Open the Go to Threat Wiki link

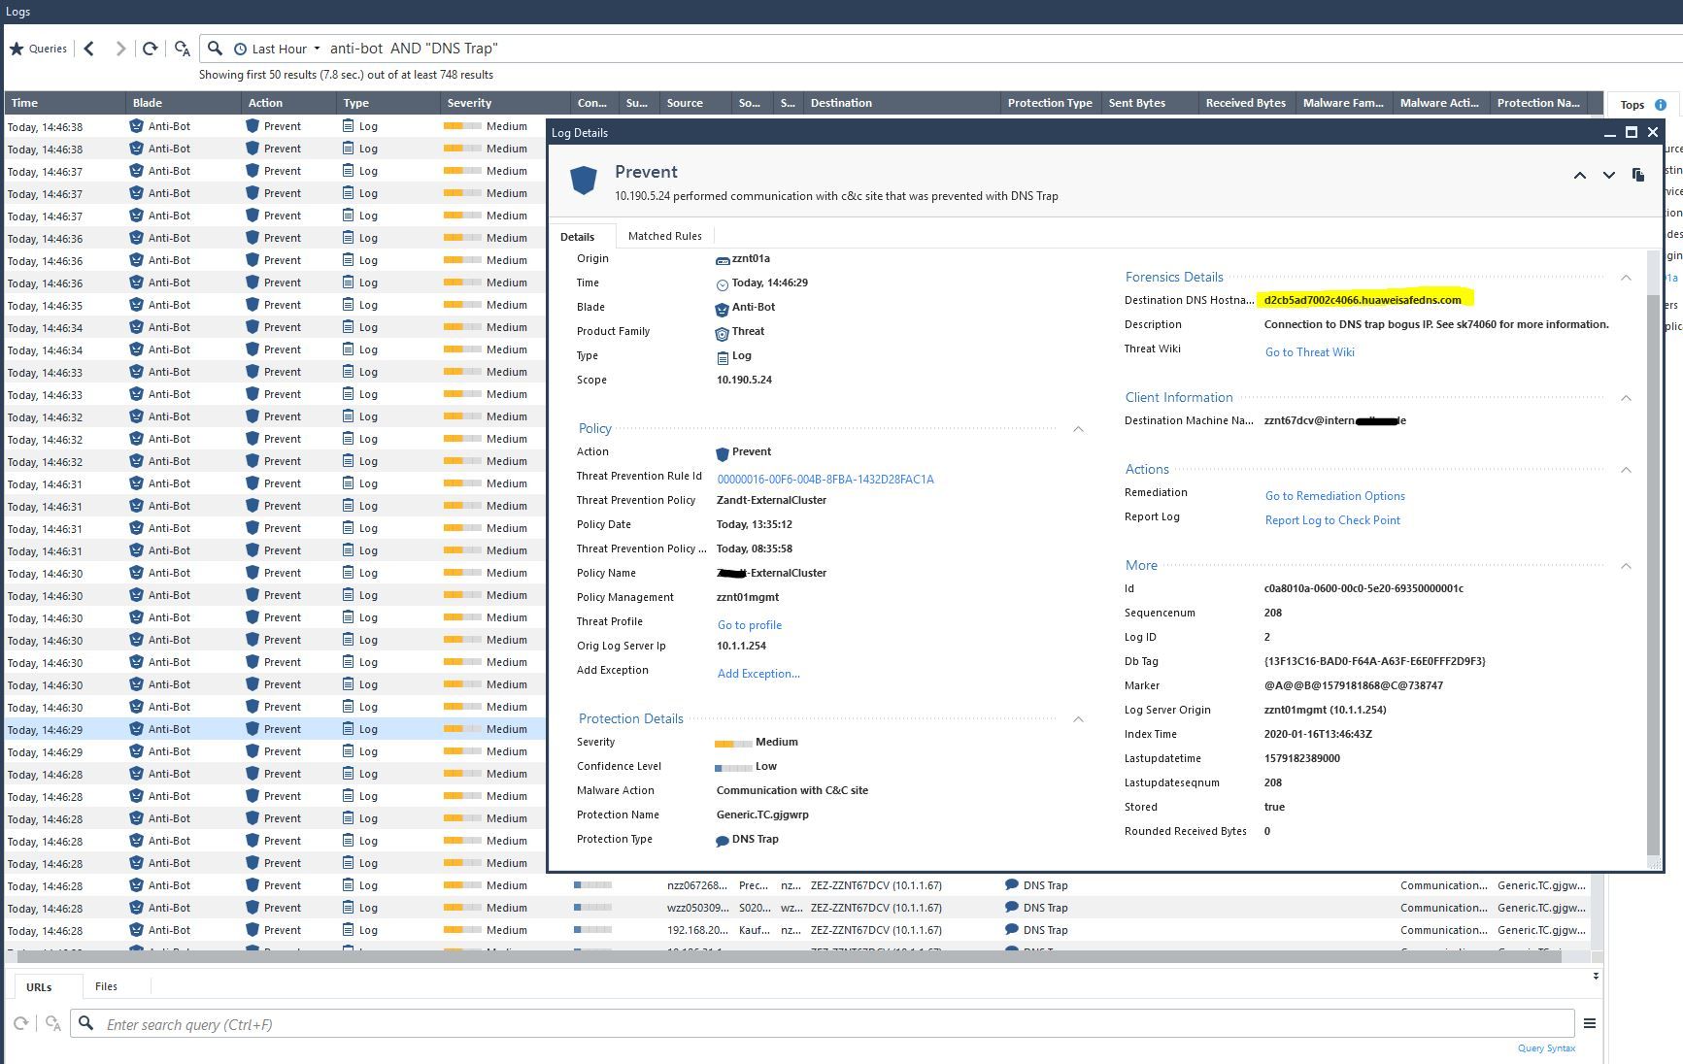[1309, 351]
